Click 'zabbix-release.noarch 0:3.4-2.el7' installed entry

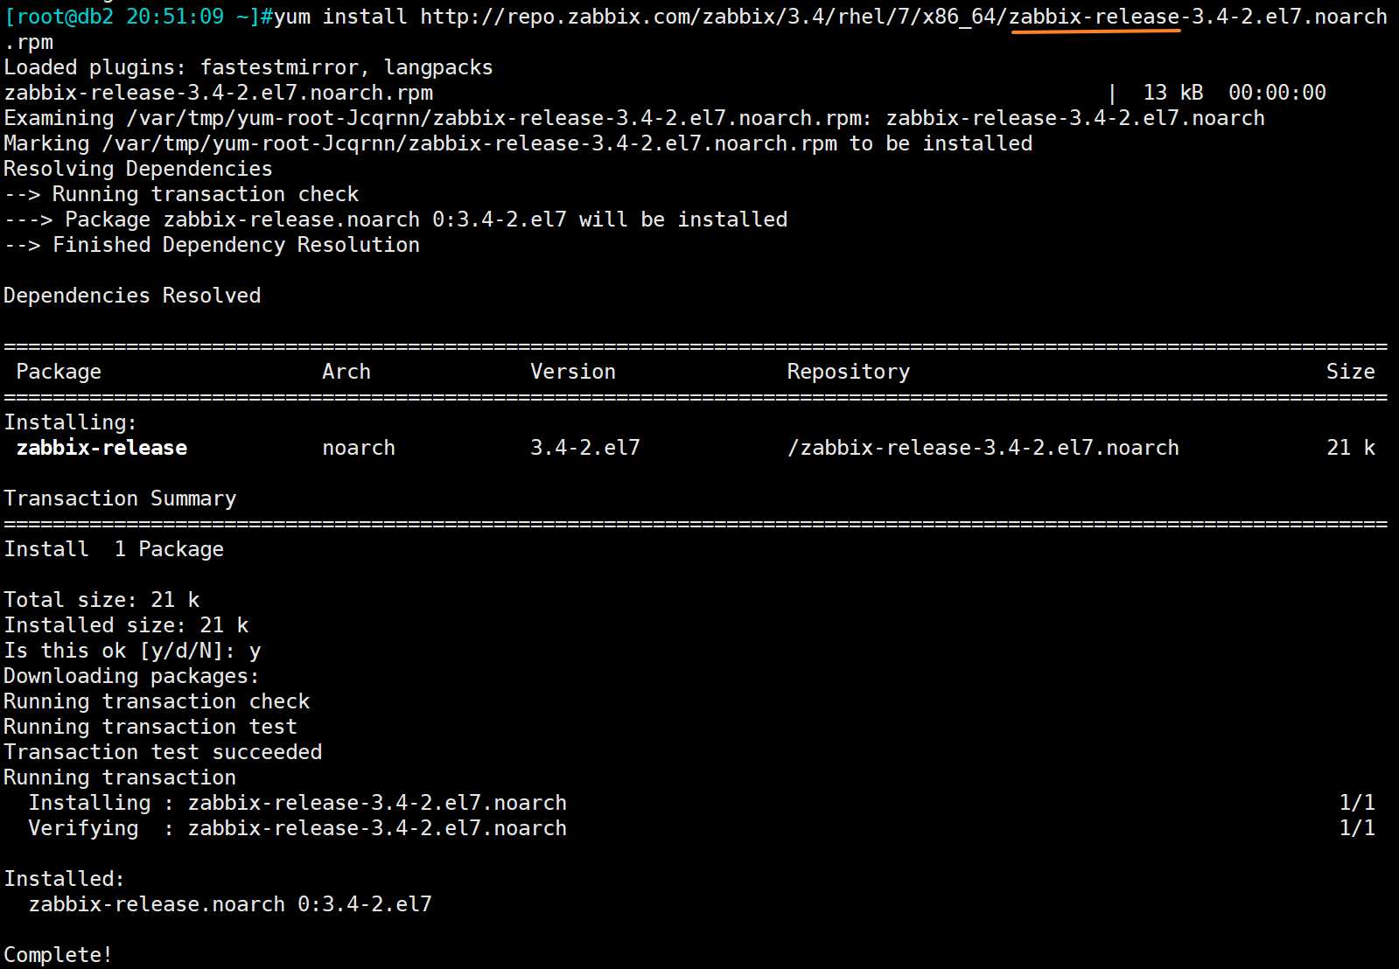[x=230, y=904]
